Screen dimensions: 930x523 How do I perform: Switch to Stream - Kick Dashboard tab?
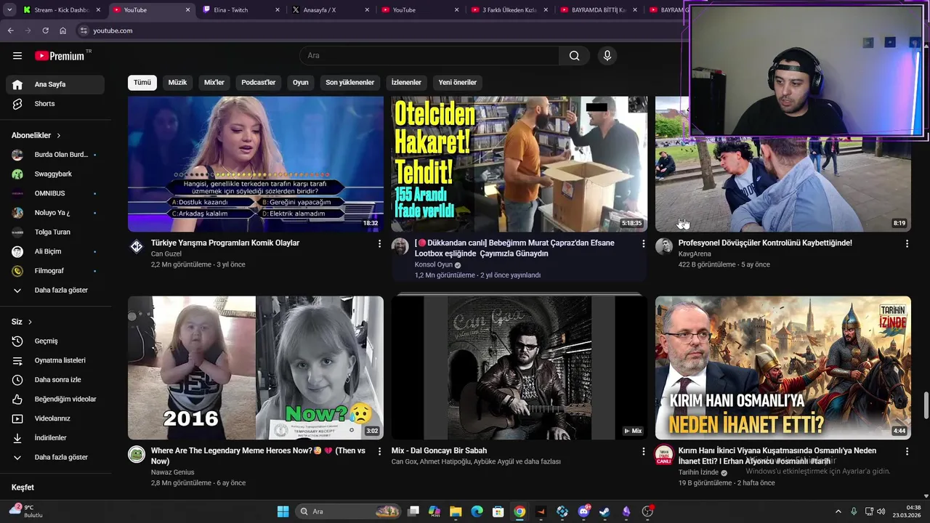click(62, 10)
